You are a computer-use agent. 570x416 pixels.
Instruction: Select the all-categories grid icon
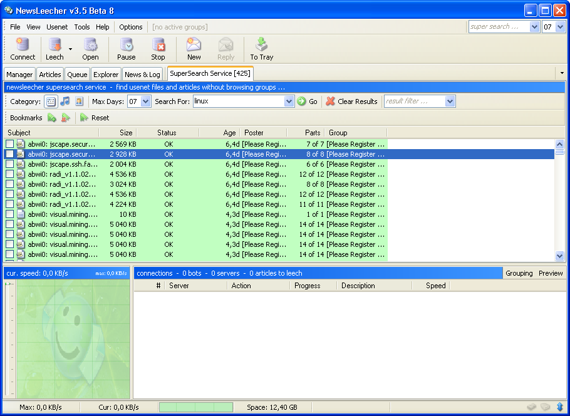(51, 101)
